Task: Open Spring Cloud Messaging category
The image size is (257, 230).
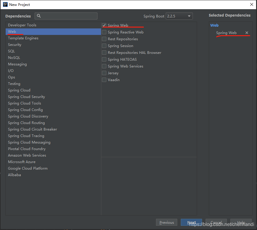Action: click(53, 142)
